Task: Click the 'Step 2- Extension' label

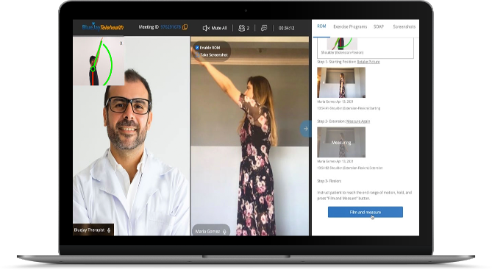Action: (331, 121)
